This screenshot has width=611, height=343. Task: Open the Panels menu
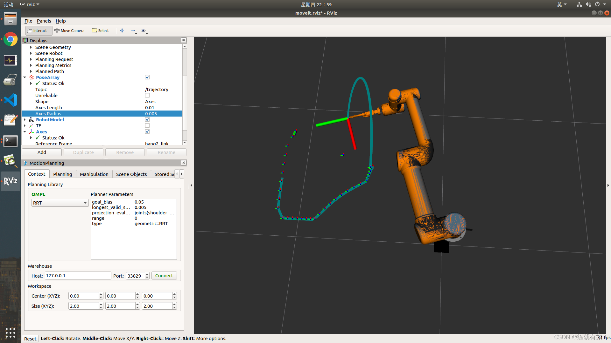pos(44,21)
